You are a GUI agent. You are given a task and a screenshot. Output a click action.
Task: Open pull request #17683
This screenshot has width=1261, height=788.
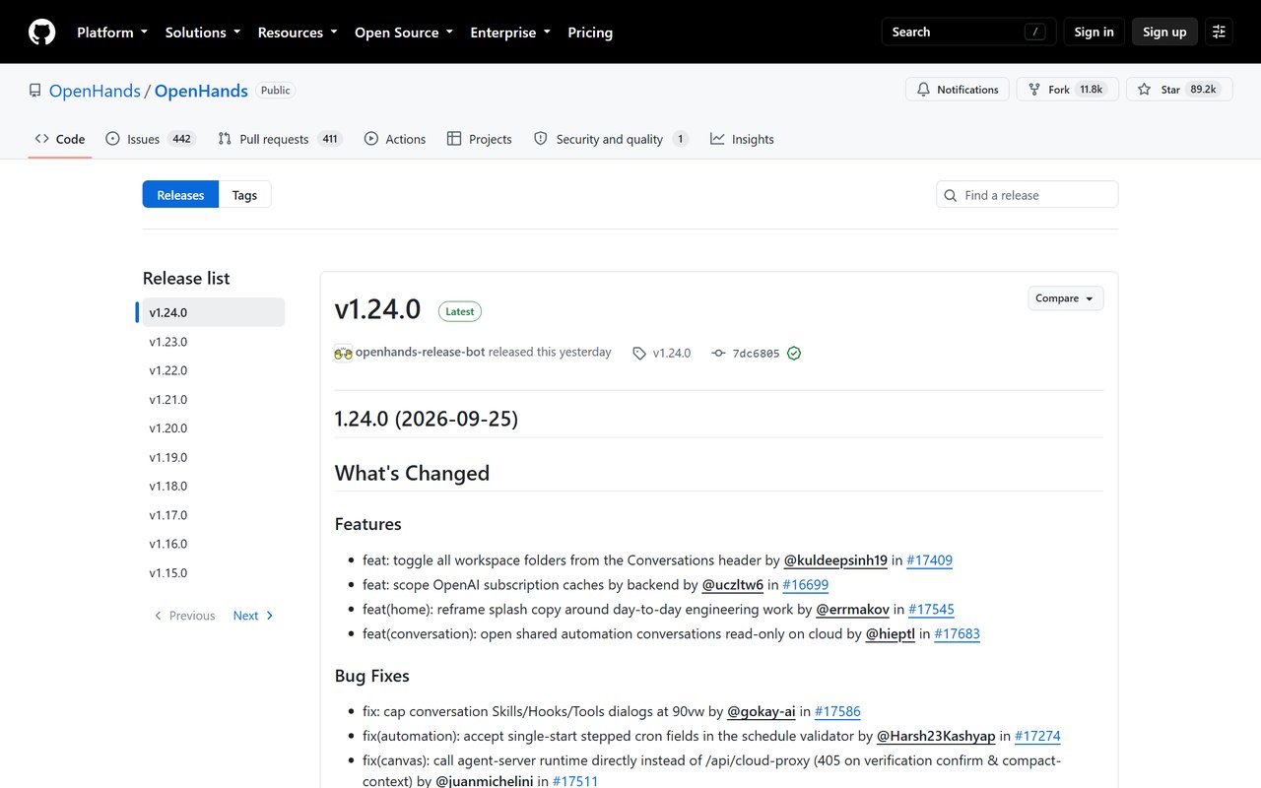pos(957,634)
